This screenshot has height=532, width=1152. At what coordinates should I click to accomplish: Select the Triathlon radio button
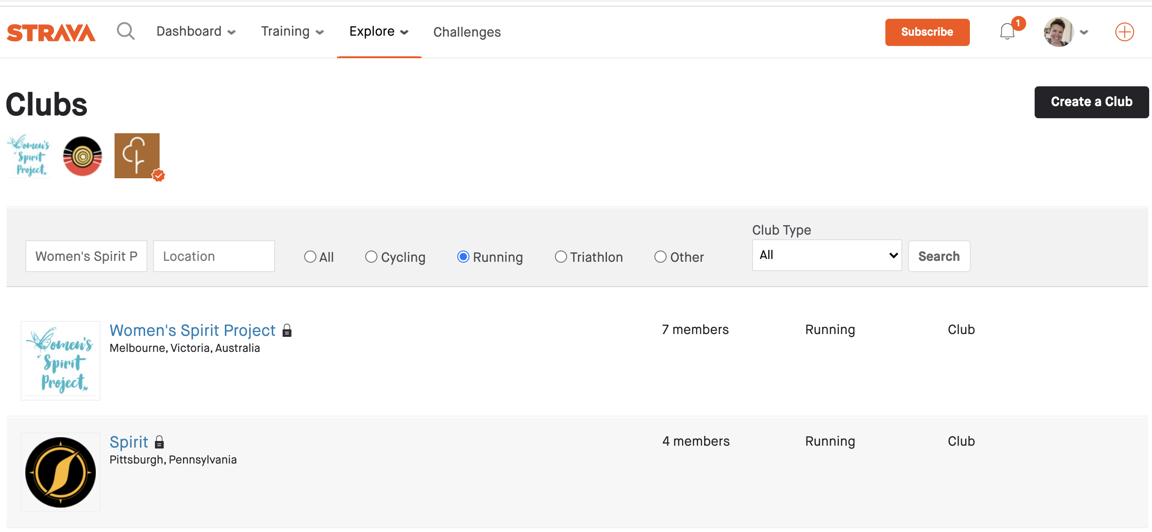[561, 257]
